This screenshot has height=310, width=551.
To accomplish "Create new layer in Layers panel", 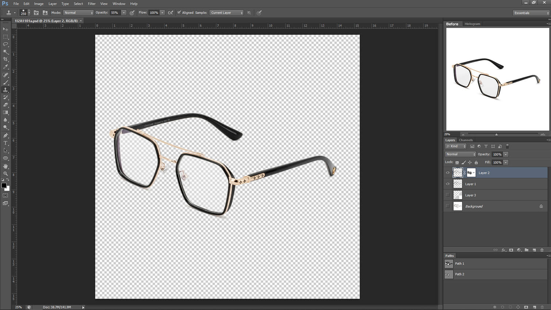I will (x=534, y=250).
